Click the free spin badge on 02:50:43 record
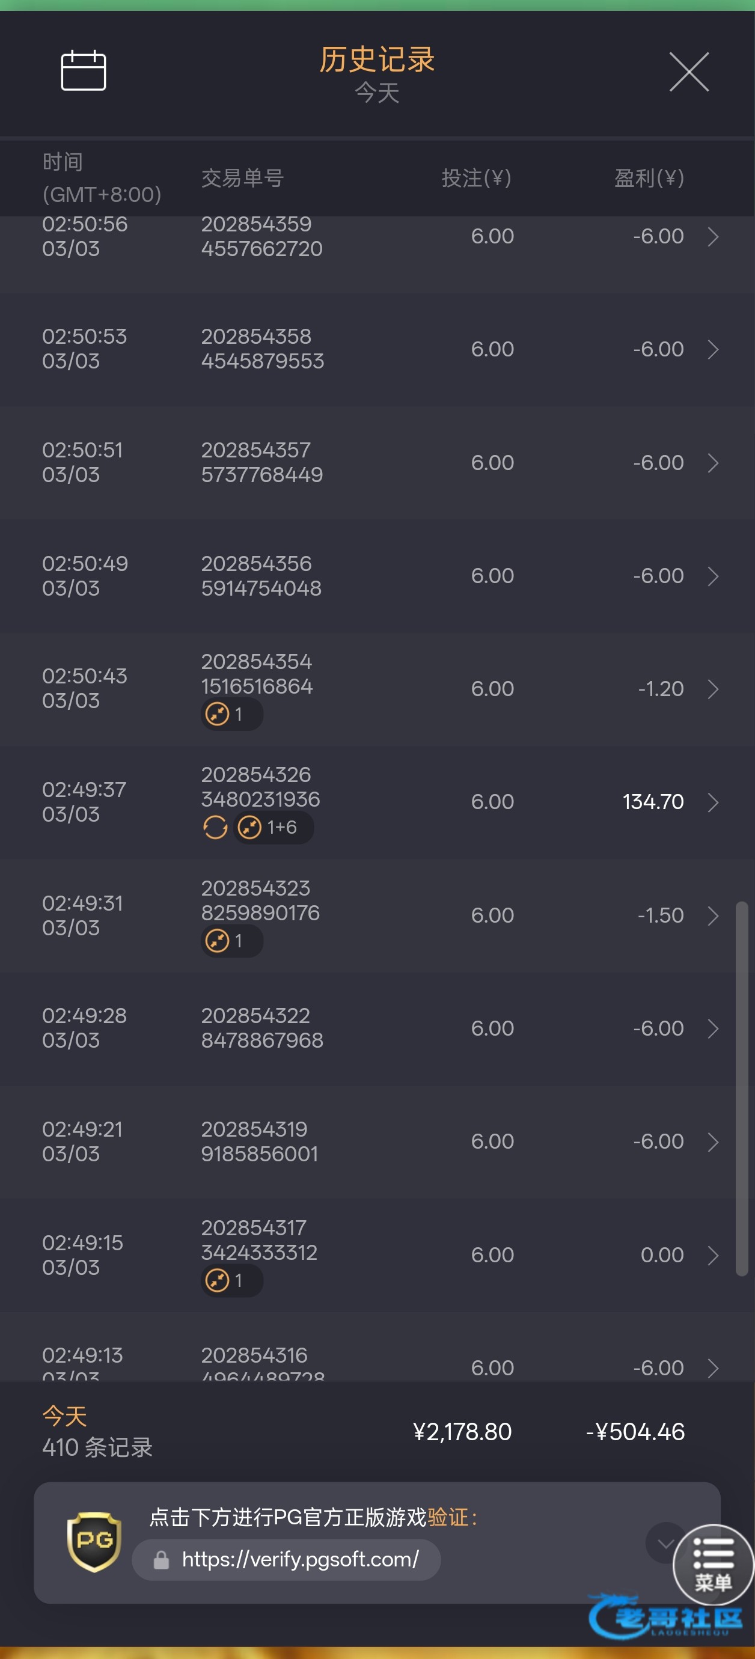Image resolution: width=755 pixels, height=1659 pixels. click(x=231, y=714)
